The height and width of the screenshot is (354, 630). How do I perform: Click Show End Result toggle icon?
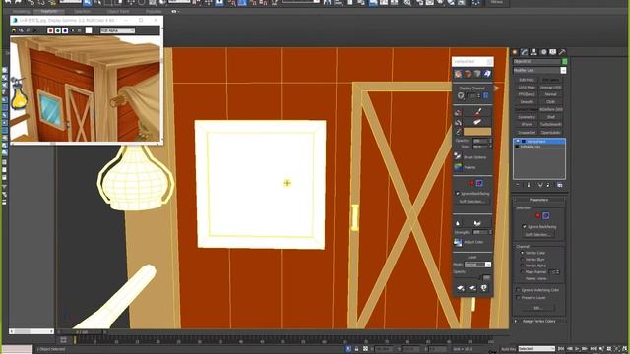click(529, 185)
